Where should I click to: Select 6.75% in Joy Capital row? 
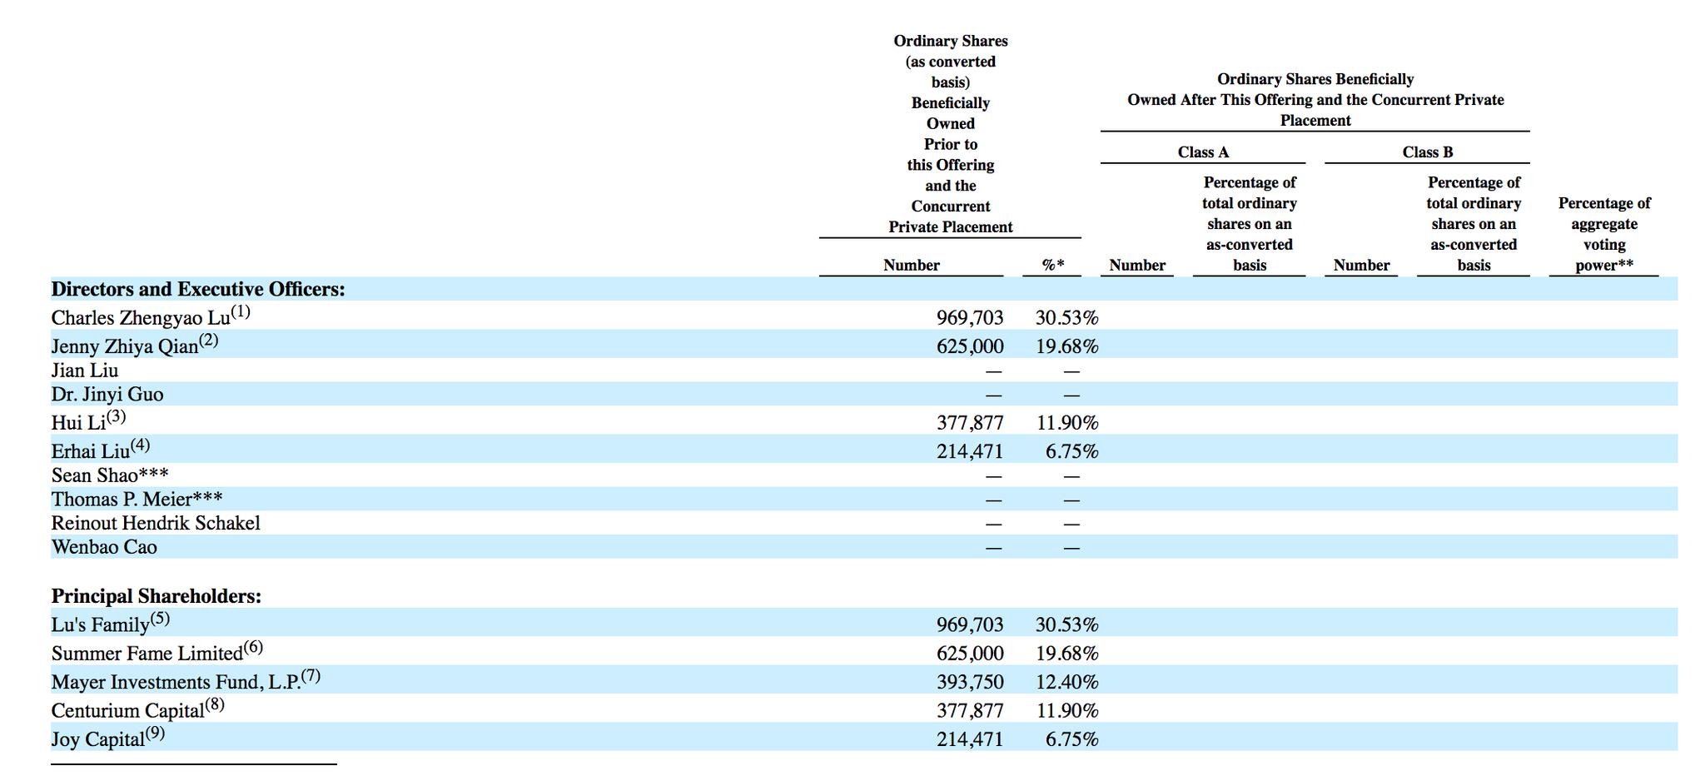coord(1072,739)
